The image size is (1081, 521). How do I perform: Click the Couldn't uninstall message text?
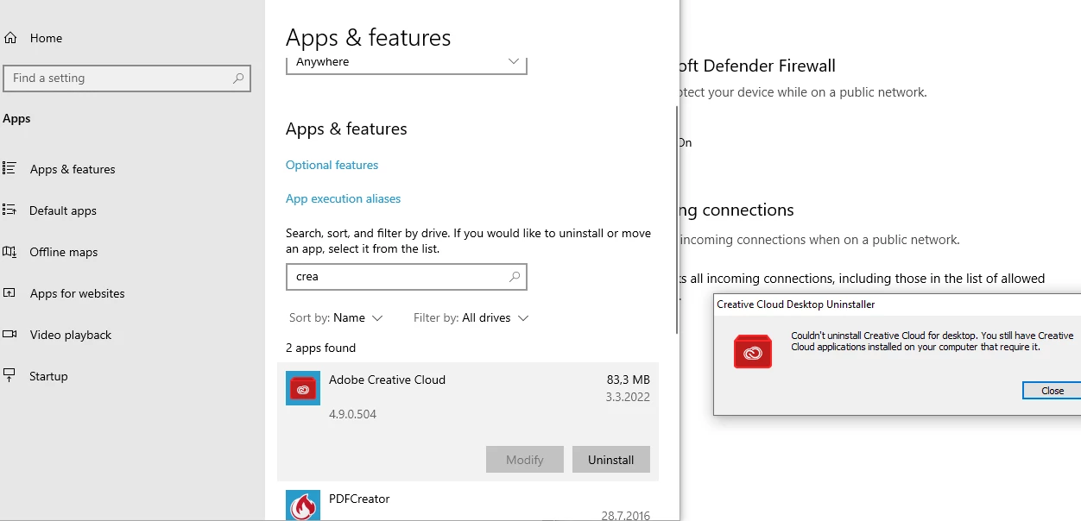coord(932,341)
